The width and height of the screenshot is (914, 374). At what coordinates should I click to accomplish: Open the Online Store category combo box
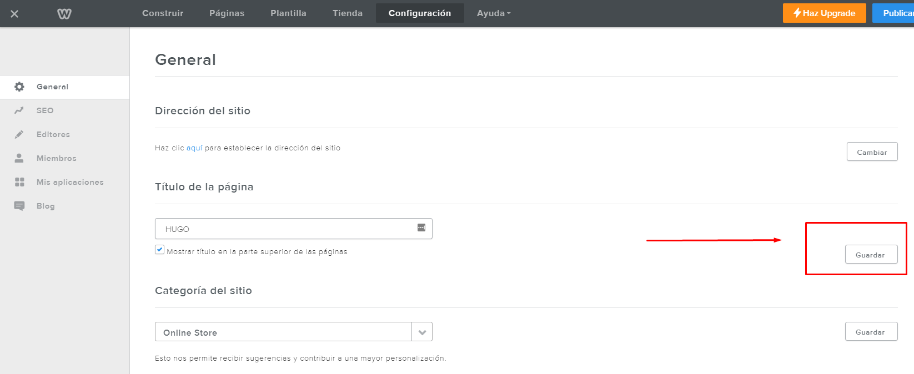[x=294, y=332]
